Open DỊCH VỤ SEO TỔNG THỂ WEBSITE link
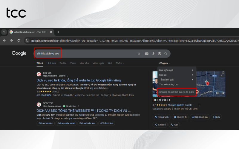This screenshot has width=239, height=149. click(x=84, y=111)
